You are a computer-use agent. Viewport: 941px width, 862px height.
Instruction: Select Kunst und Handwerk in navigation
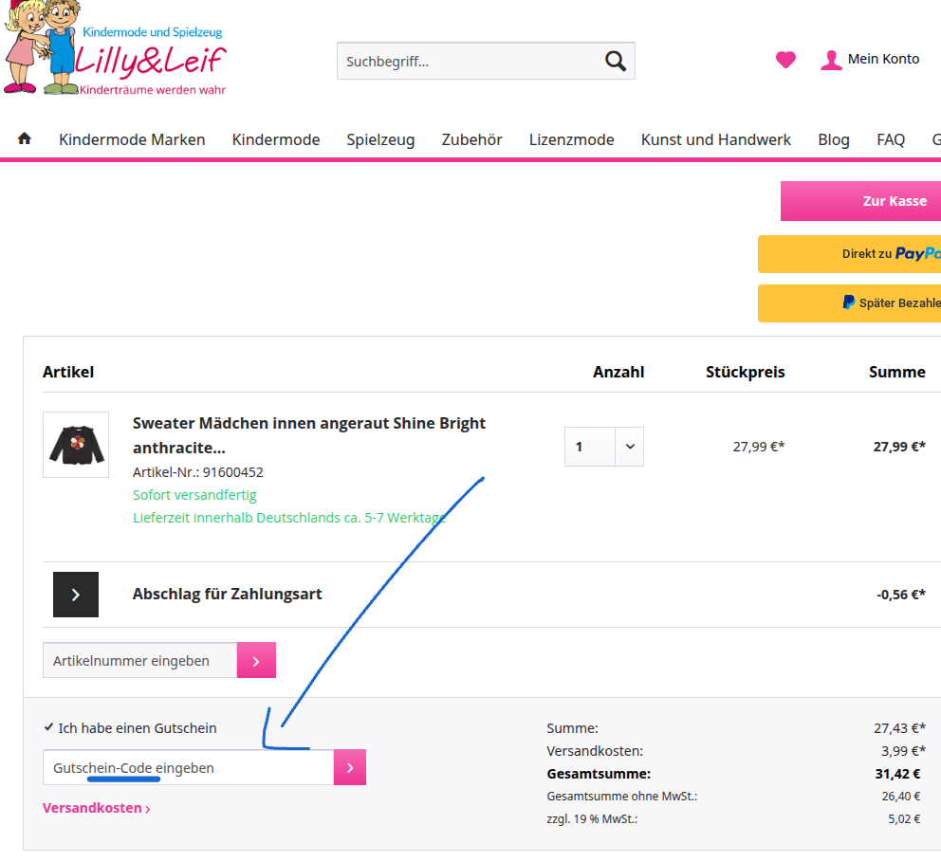click(x=715, y=139)
